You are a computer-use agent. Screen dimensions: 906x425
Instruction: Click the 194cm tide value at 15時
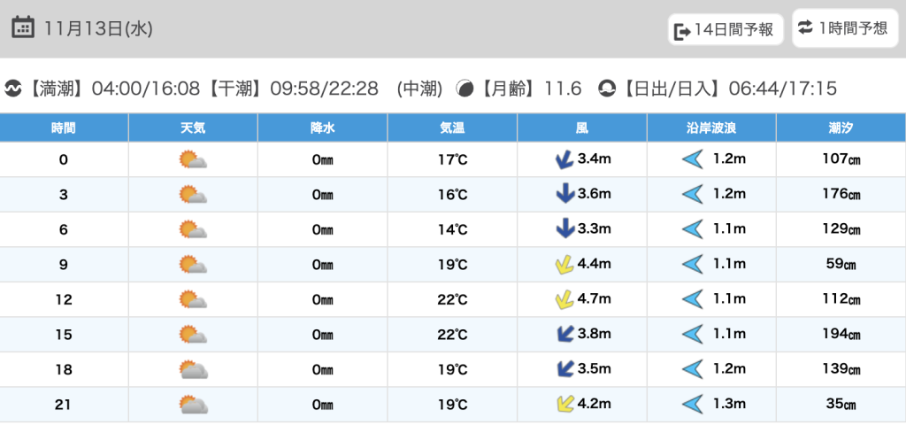pyautogui.click(x=841, y=335)
